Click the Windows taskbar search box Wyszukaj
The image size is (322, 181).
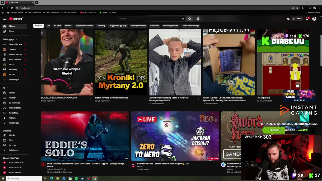coord(24,178)
